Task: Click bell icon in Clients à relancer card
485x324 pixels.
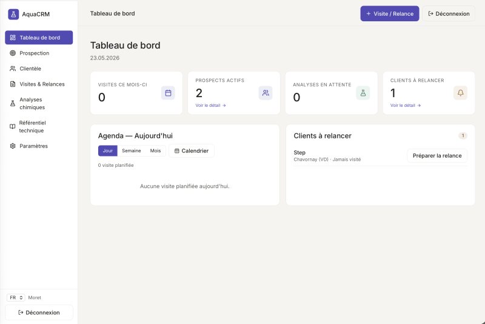Action: tap(460, 93)
